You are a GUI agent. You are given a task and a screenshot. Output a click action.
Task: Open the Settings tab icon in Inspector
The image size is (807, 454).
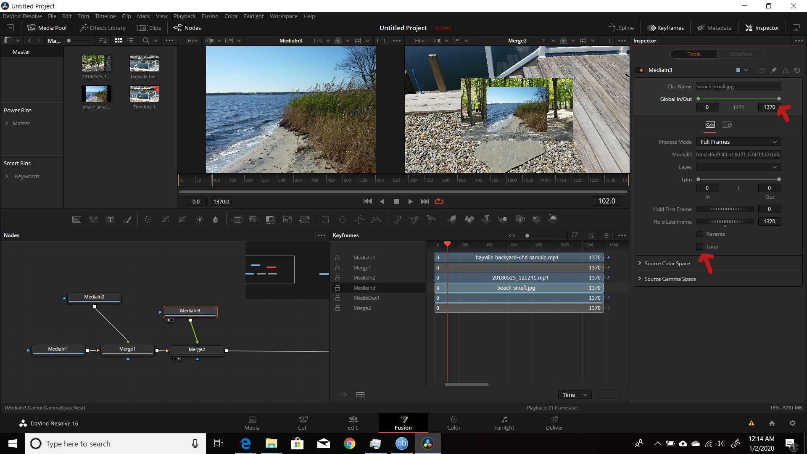(727, 124)
